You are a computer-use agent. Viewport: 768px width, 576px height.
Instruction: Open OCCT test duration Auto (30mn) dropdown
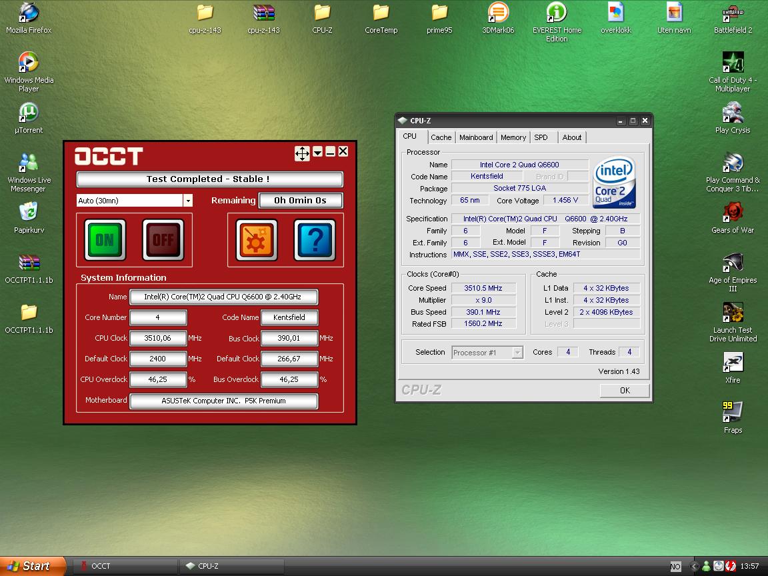click(x=188, y=200)
